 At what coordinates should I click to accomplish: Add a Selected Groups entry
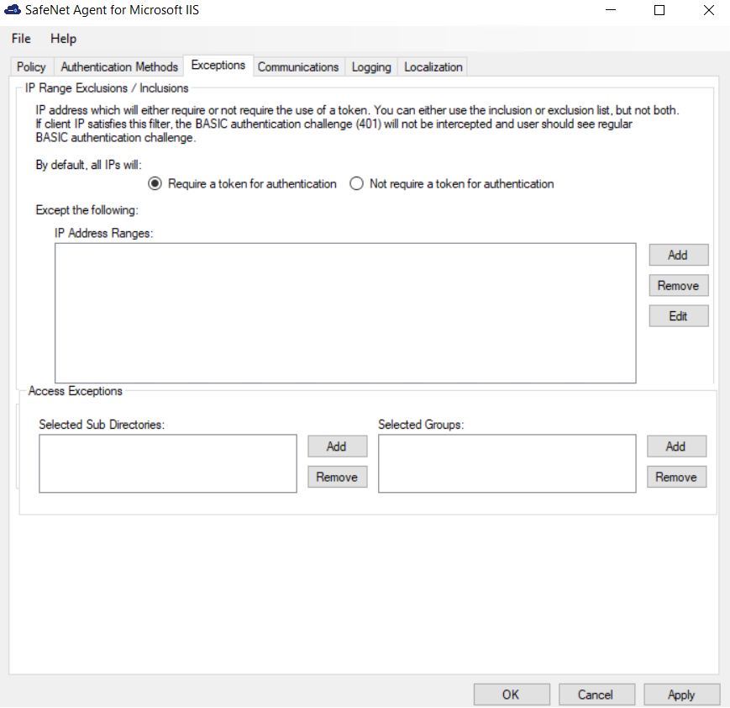pyautogui.click(x=676, y=446)
